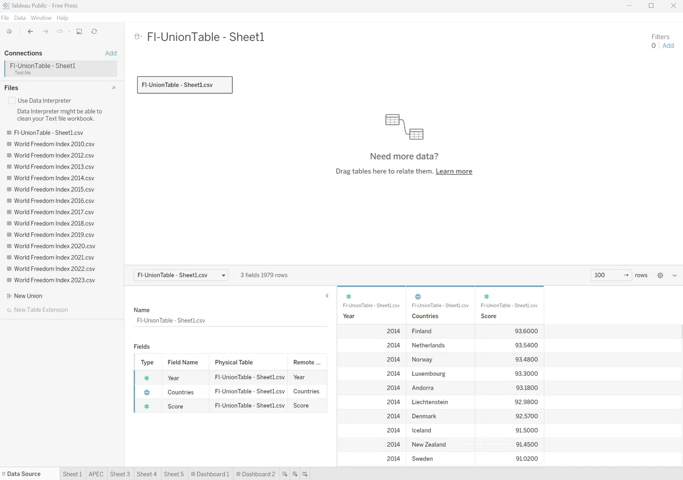683x480 pixels.
Task: Click type icon in Score field row
Action: [x=147, y=407]
